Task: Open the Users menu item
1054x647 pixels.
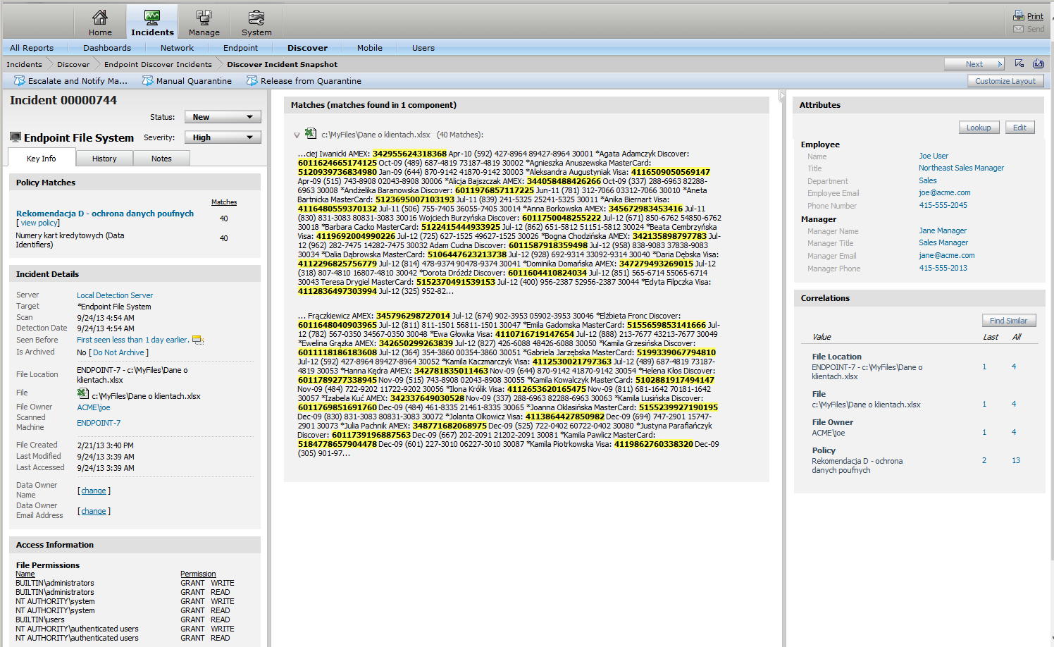Action: coord(423,48)
